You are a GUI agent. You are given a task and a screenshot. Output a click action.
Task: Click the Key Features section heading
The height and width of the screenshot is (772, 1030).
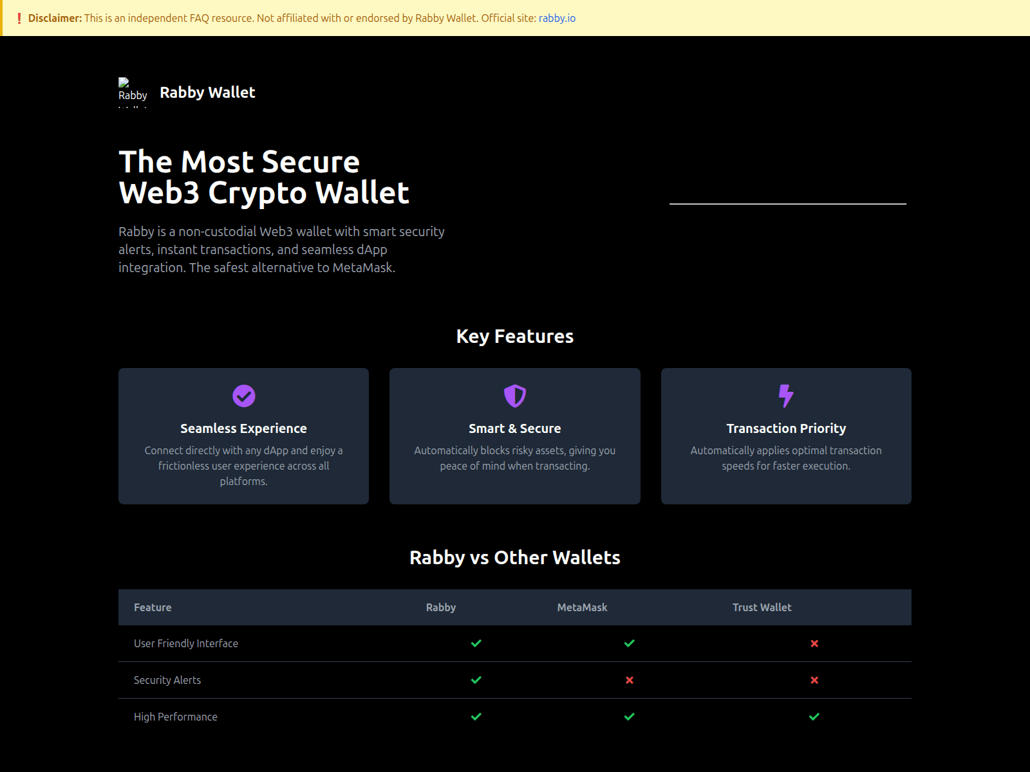[514, 335]
